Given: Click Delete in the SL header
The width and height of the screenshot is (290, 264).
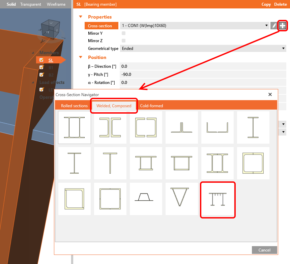Looking at the screenshot, I should 280,4.
